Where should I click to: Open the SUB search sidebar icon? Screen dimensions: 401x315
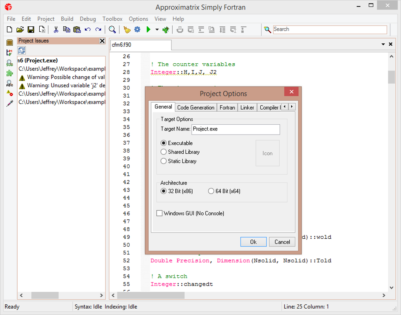(x=9, y=63)
